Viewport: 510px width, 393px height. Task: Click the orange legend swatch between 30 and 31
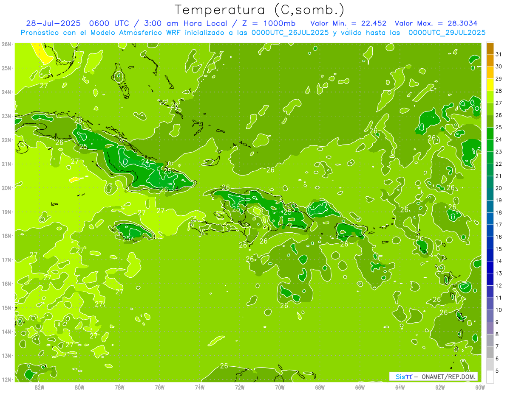click(490, 60)
